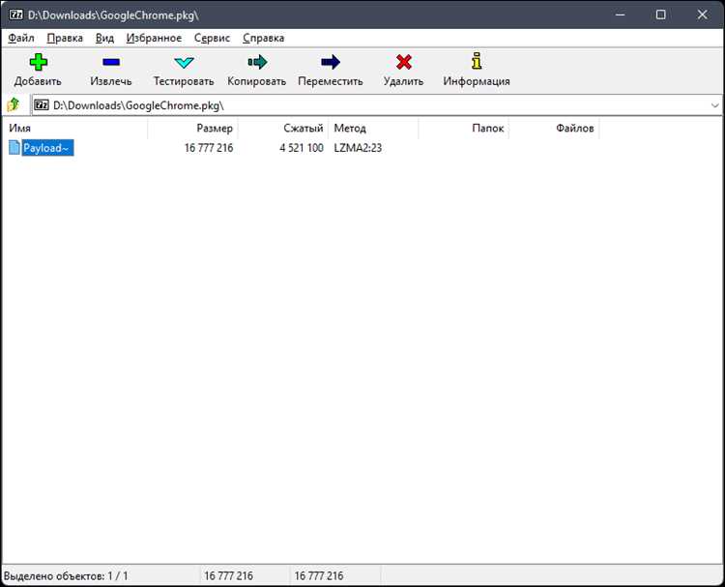Maximize the 7-Zip window
The height and width of the screenshot is (587, 725).
tap(661, 15)
